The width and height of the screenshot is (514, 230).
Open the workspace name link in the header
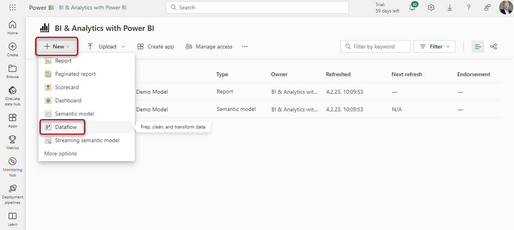click(x=92, y=7)
